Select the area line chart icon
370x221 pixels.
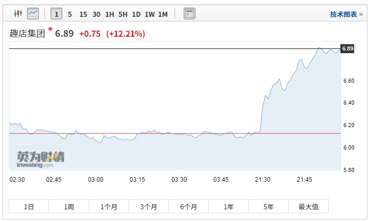tap(33, 14)
